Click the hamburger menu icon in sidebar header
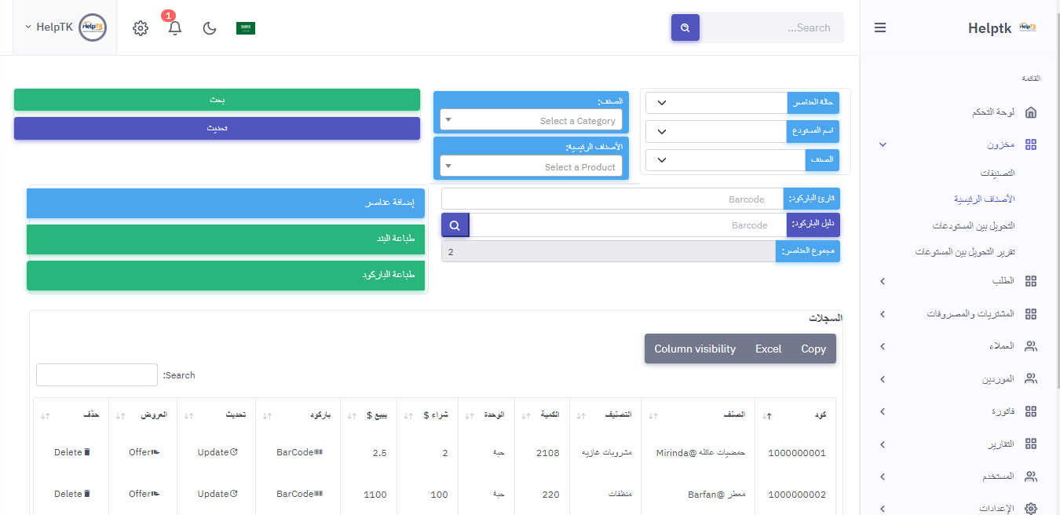1060x515 pixels. click(x=880, y=27)
